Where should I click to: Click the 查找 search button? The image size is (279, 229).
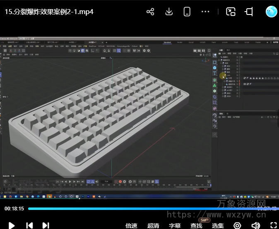(196, 225)
